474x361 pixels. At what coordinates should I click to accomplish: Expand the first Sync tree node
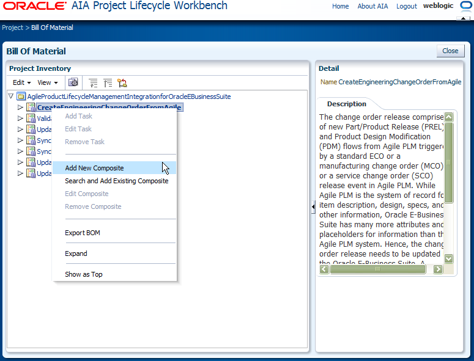[20, 140]
